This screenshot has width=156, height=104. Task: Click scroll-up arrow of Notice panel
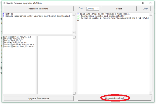(x=74, y=14)
